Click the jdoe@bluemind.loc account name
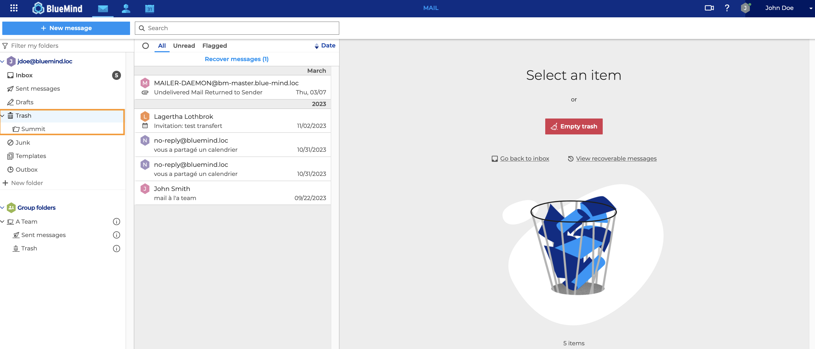The width and height of the screenshot is (815, 349). point(45,61)
